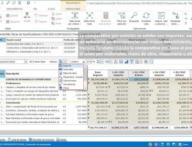Click the bar chart icon in evaluation toolbar
The width and height of the screenshot is (192, 147).
click(126, 62)
